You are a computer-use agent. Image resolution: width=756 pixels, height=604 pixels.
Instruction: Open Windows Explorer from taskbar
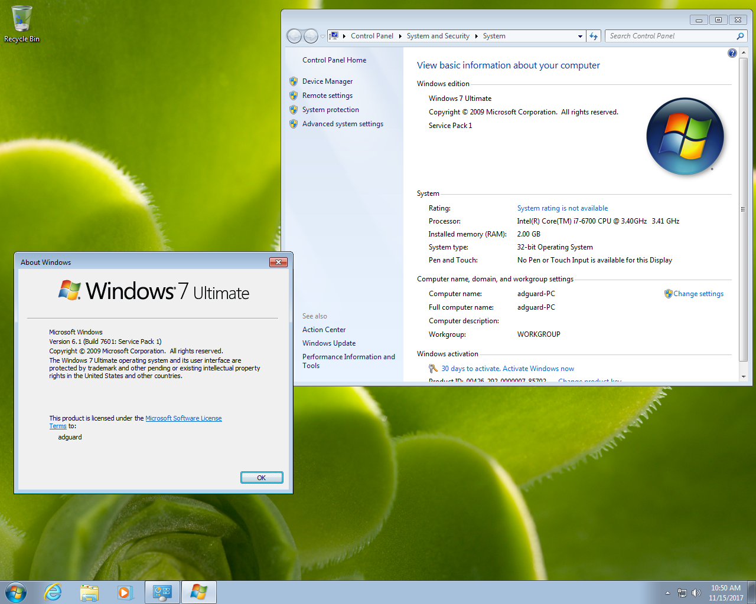(89, 592)
